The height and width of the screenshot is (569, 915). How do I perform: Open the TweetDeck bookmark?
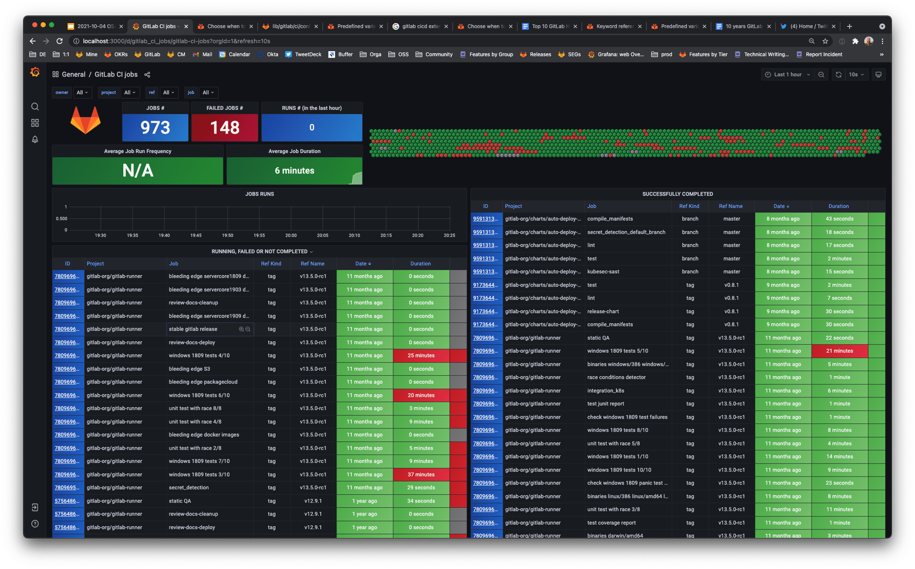[303, 54]
